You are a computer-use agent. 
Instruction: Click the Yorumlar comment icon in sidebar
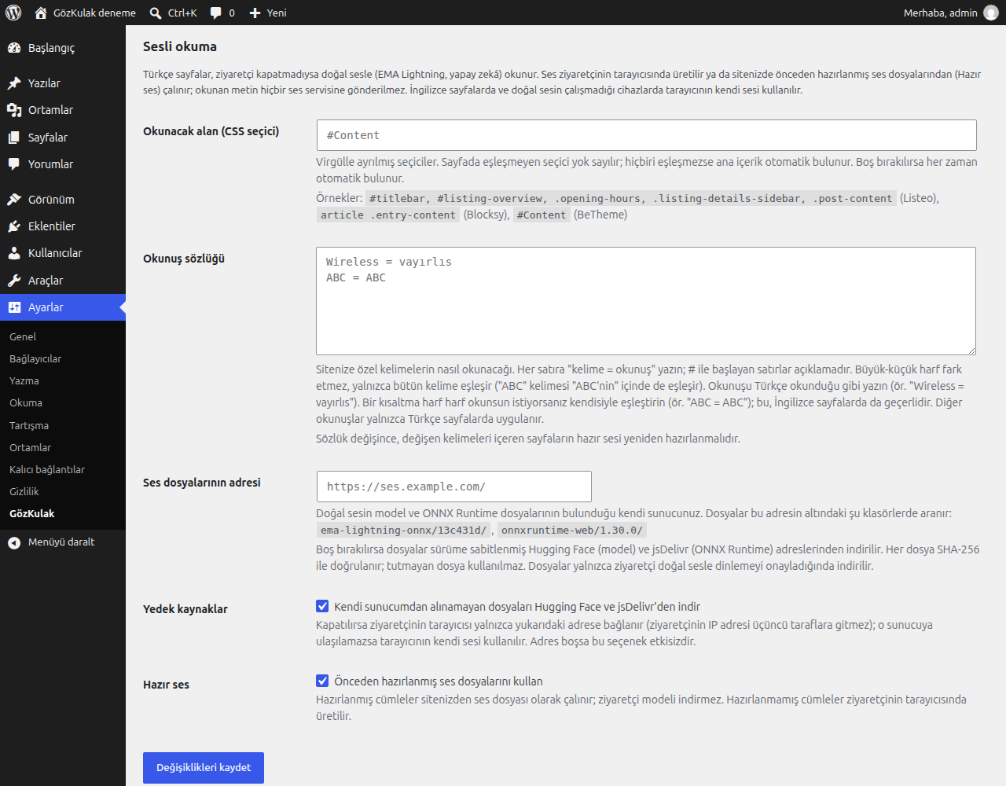[14, 164]
